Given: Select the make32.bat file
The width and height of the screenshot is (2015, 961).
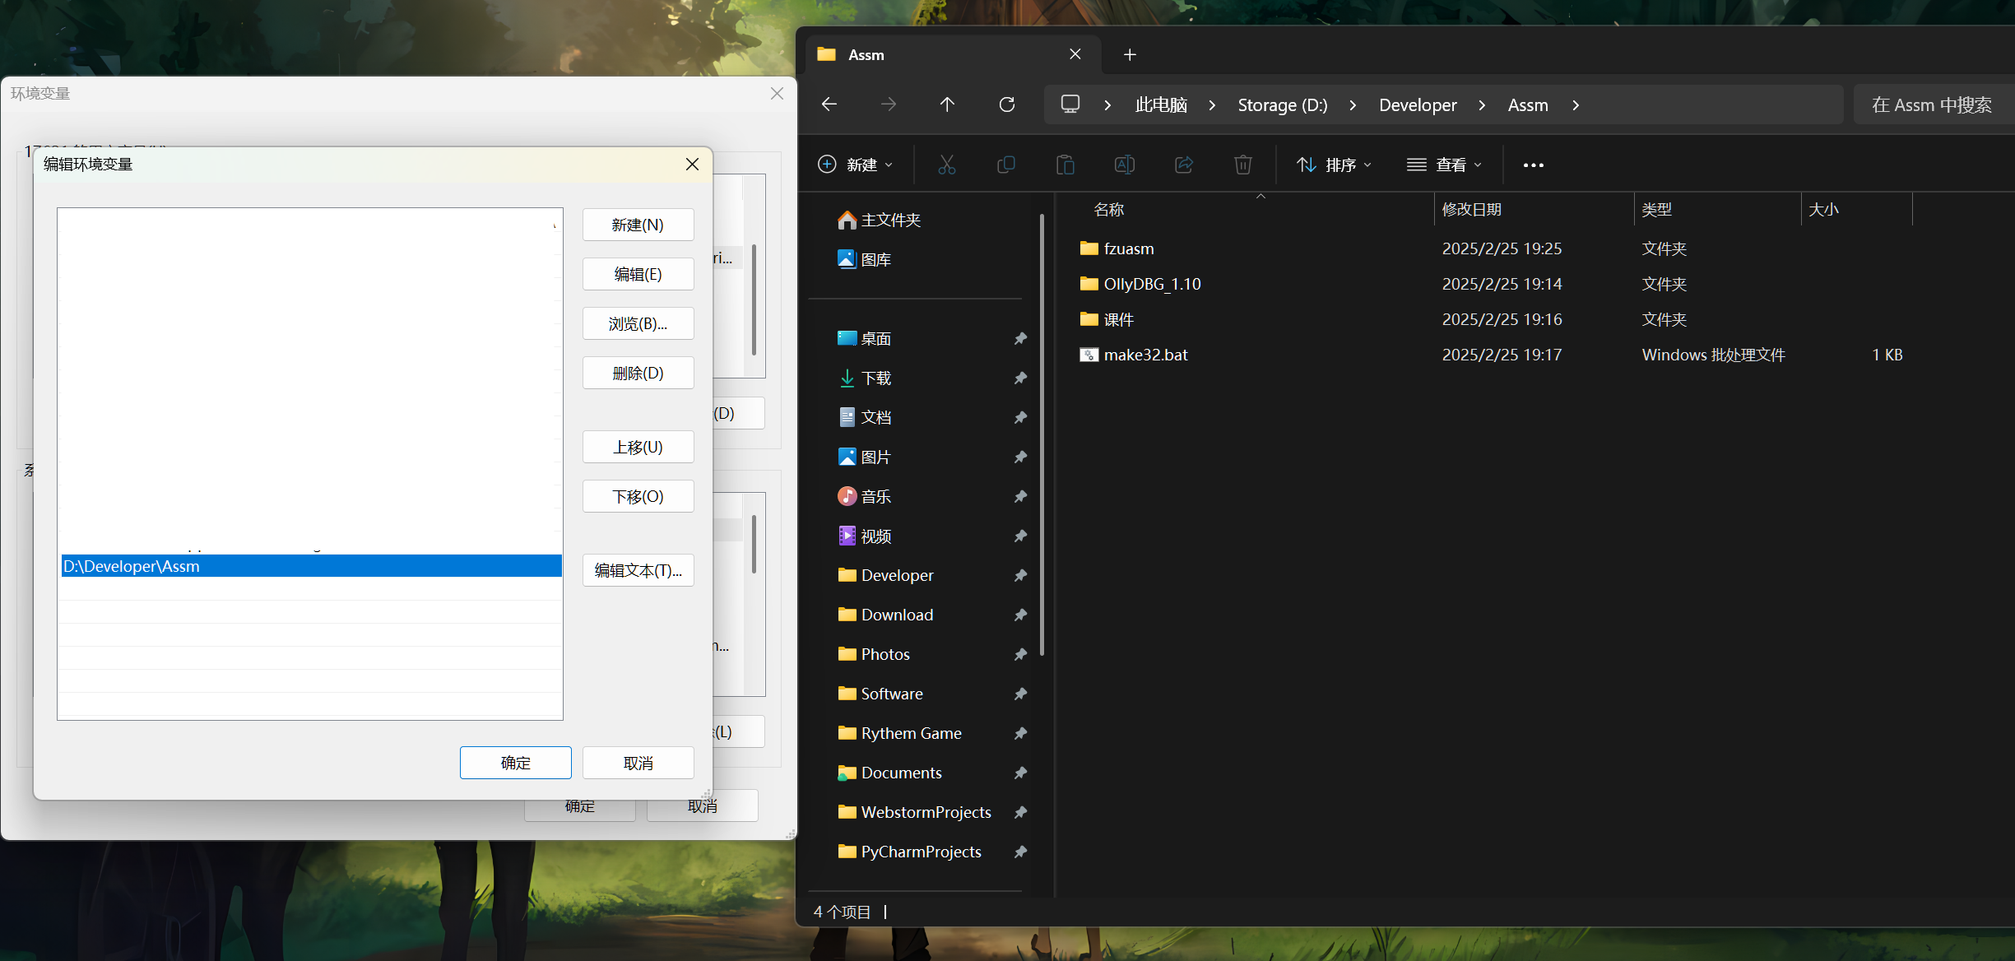Looking at the screenshot, I should 1144,355.
